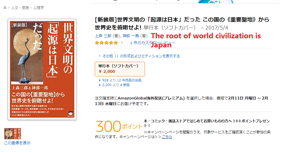Open author 上森 三郎 page
282x153 pixels.
[103, 36]
